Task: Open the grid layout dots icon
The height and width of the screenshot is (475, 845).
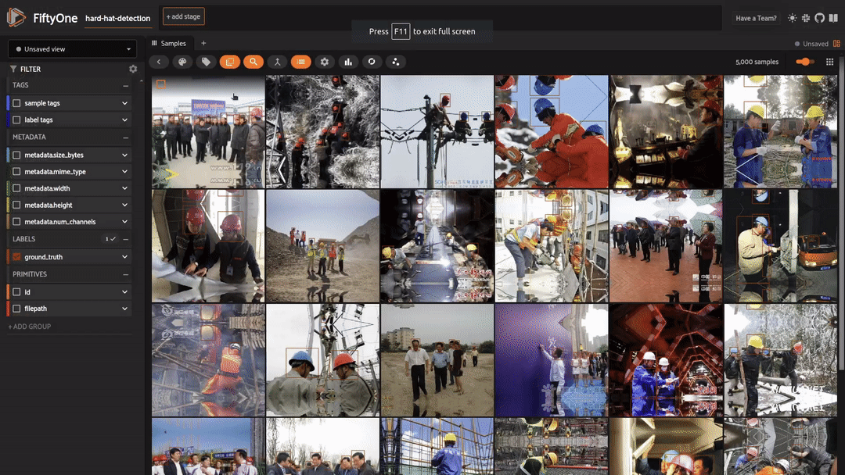Action: click(830, 62)
